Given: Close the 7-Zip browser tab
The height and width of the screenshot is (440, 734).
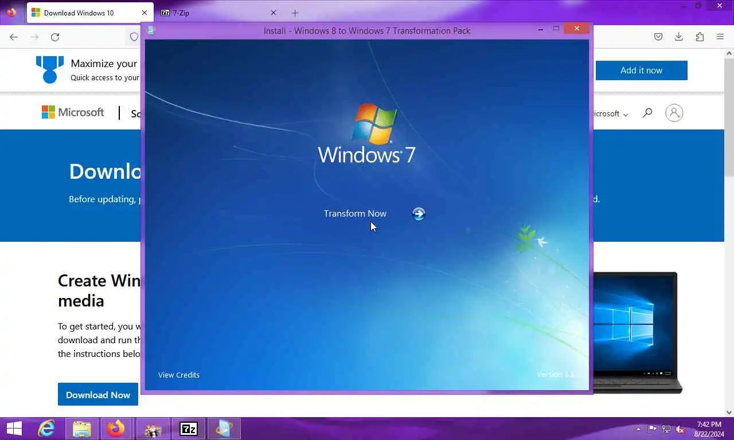Looking at the screenshot, I should coord(274,13).
